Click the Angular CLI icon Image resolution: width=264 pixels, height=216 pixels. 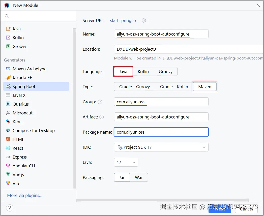click(8, 166)
